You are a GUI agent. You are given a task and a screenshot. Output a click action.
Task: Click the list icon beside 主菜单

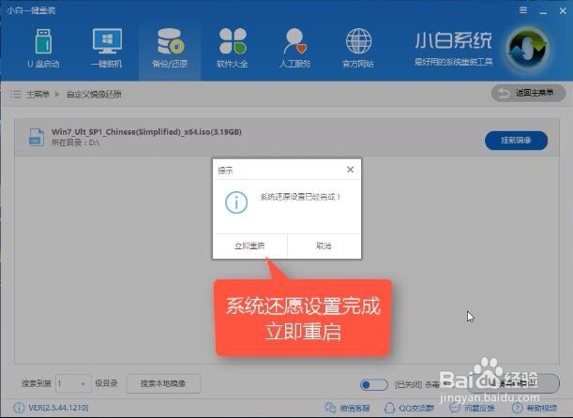pyautogui.click(x=15, y=95)
